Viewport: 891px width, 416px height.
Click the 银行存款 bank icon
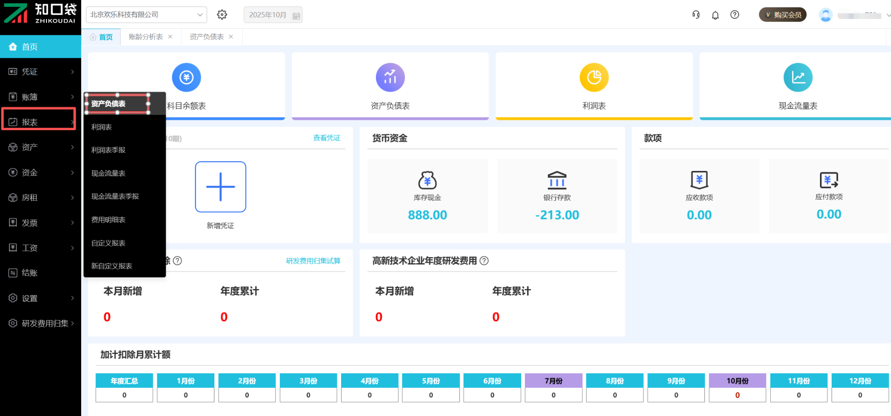557,180
